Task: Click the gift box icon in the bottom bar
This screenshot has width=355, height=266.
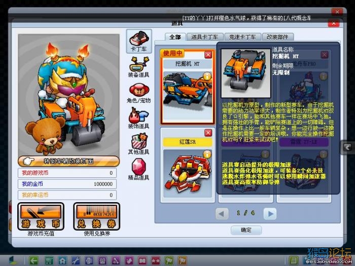Action: 102,261
